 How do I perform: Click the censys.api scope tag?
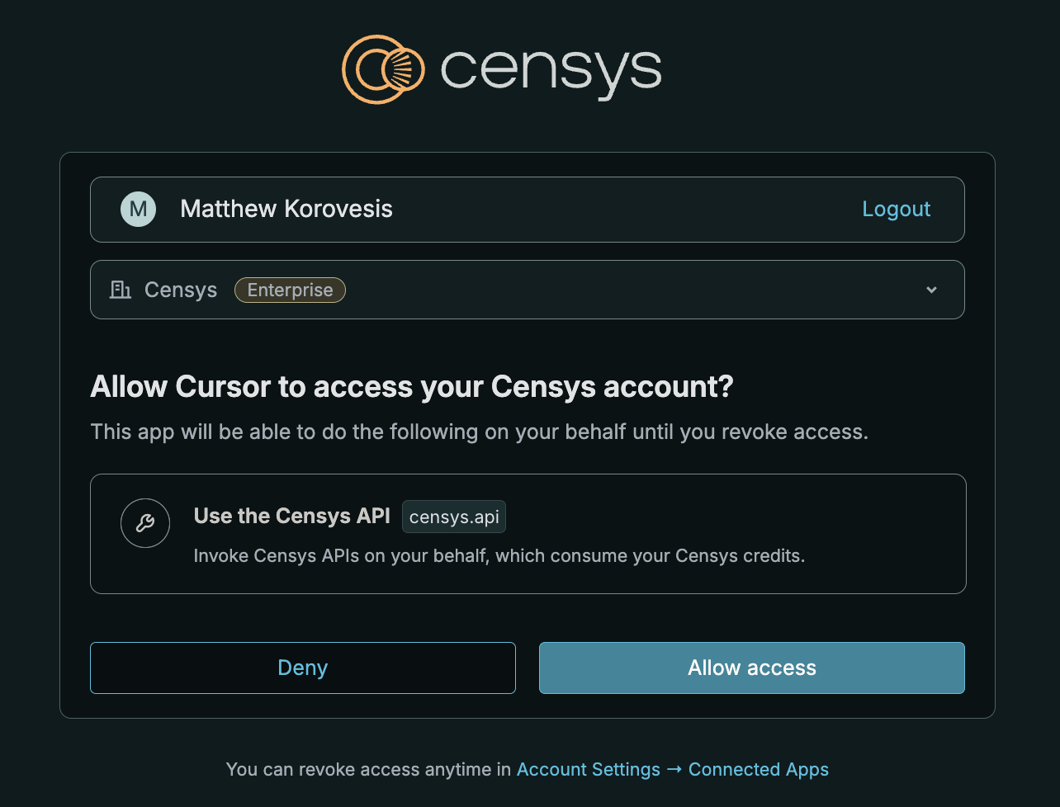pyautogui.click(x=454, y=517)
